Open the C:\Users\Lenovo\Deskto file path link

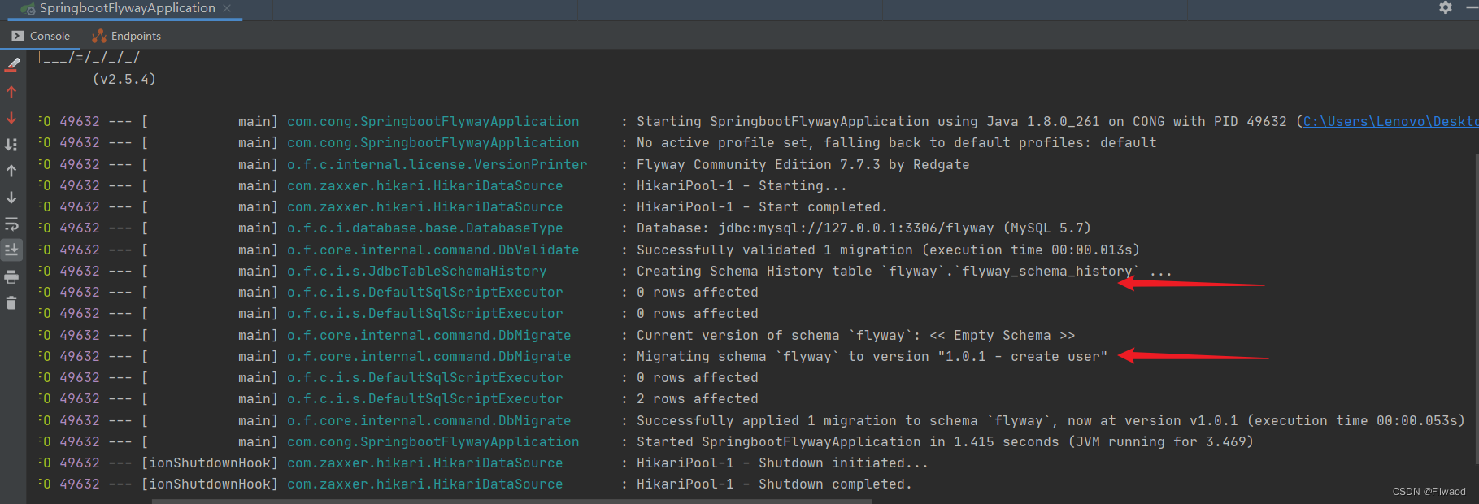click(x=1390, y=121)
